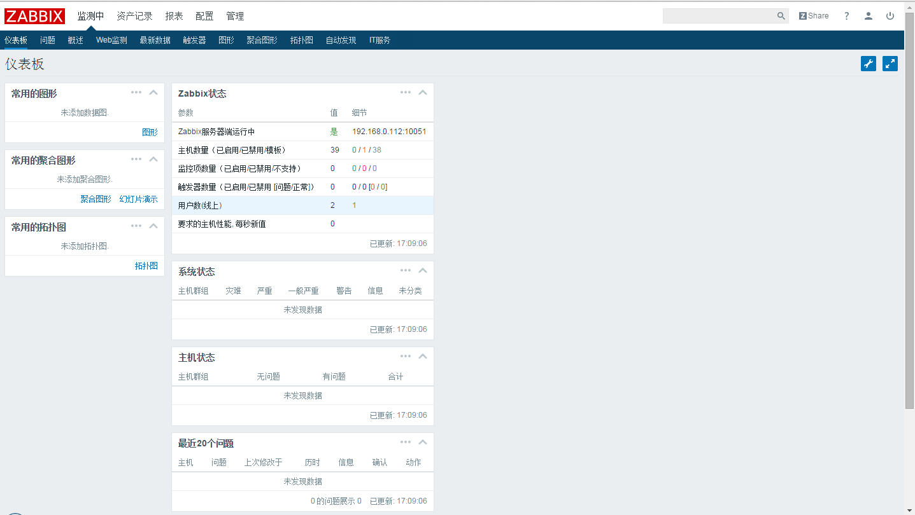Click host count value 39
The image size is (915, 515).
[335, 150]
